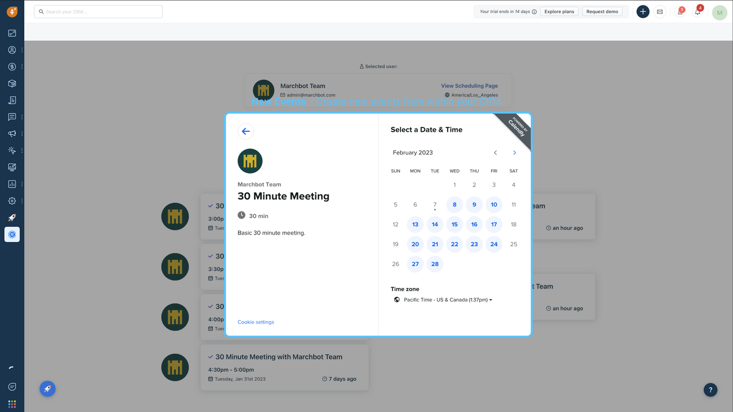The width and height of the screenshot is (733, 412).
Task: Open the email envelope icon in top bar
Action: [660, 11]
